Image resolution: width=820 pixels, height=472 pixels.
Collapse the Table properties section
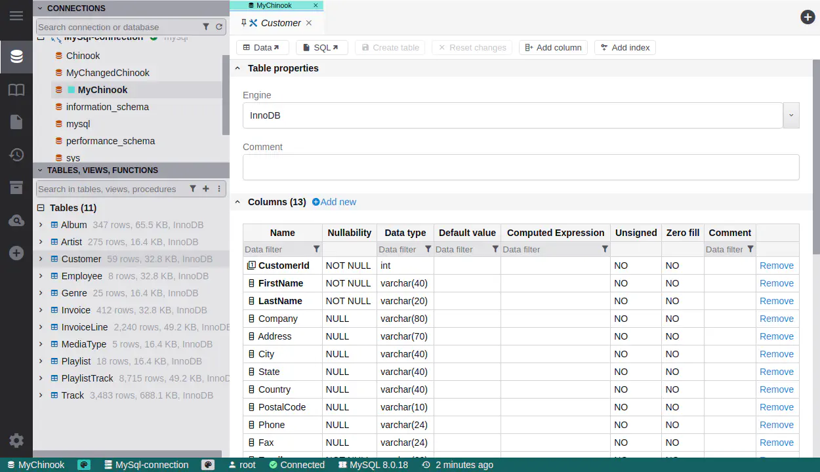click(237, 68)
